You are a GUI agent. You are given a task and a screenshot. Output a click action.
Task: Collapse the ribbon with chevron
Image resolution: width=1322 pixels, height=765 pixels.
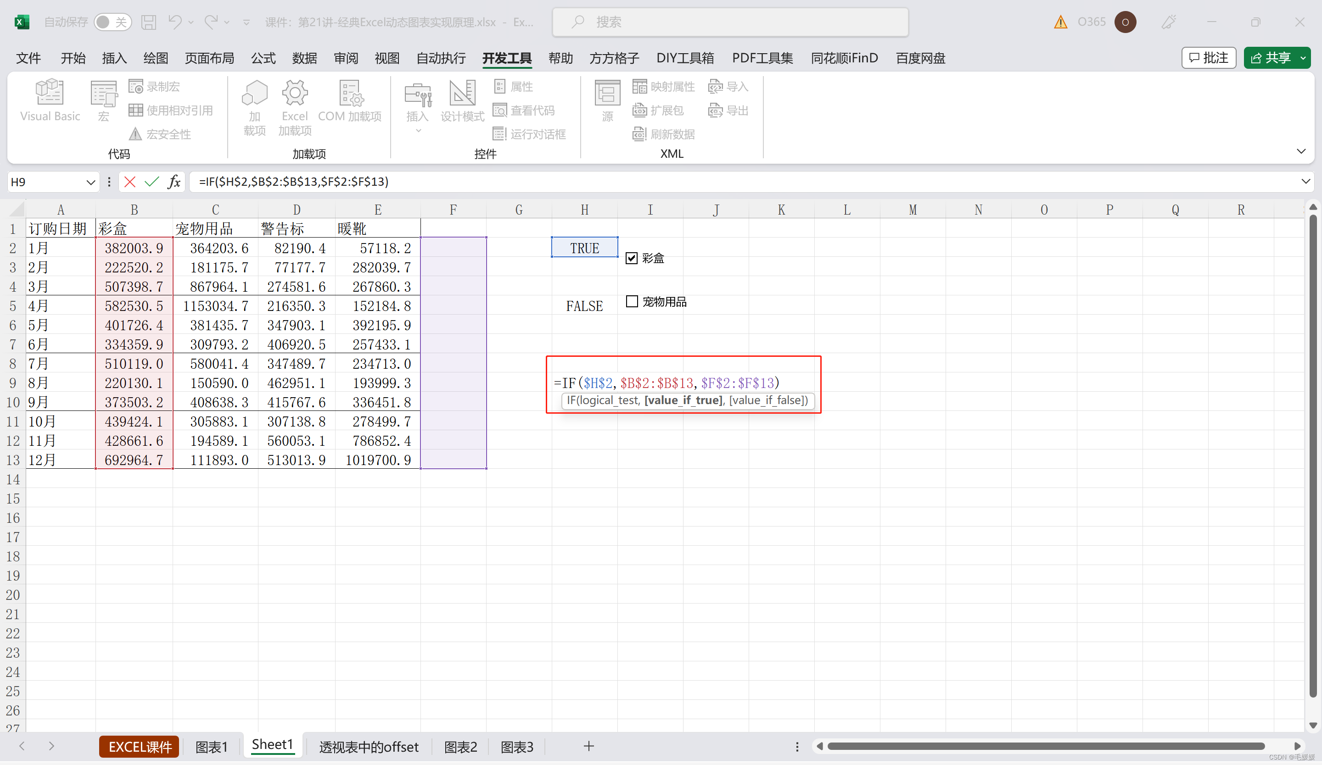tap(1301, 151)
